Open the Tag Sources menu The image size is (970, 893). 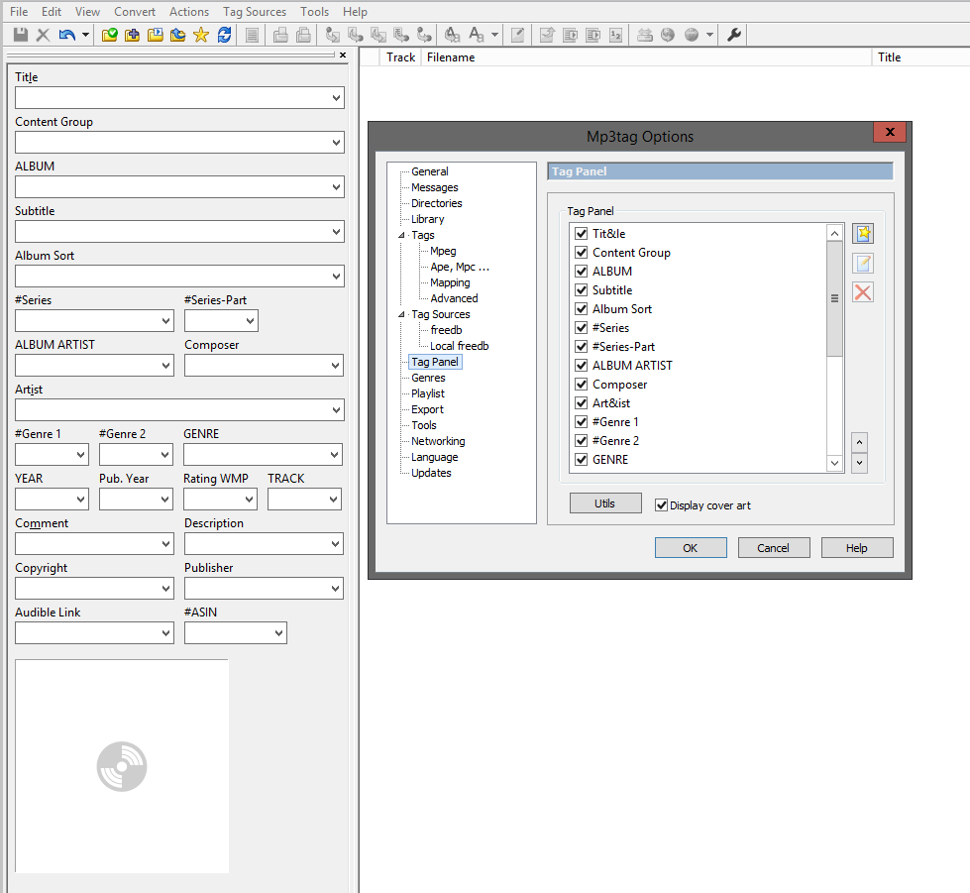tap(255, 12)
